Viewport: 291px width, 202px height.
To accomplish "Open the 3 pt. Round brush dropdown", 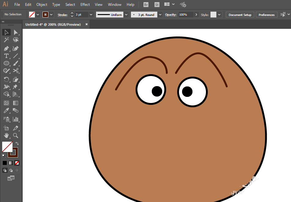I will [160, 15].
